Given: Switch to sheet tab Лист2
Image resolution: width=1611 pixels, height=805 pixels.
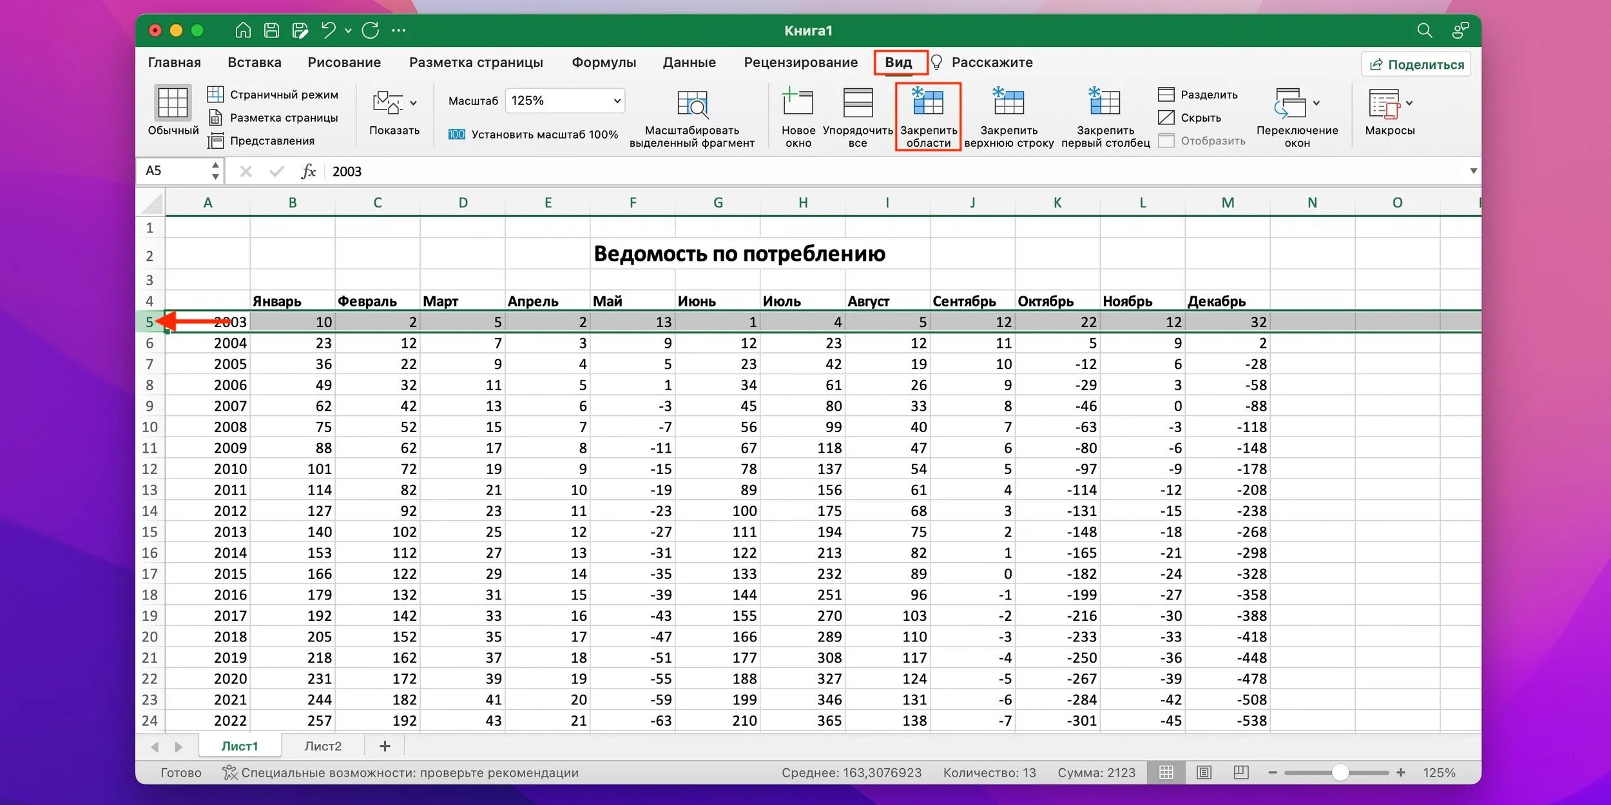Looking at the screenshot, I should pos(322,746).
